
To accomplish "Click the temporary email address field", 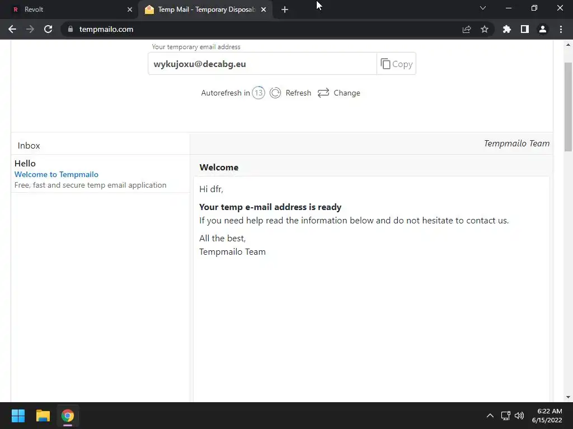I will coord(262,64).
